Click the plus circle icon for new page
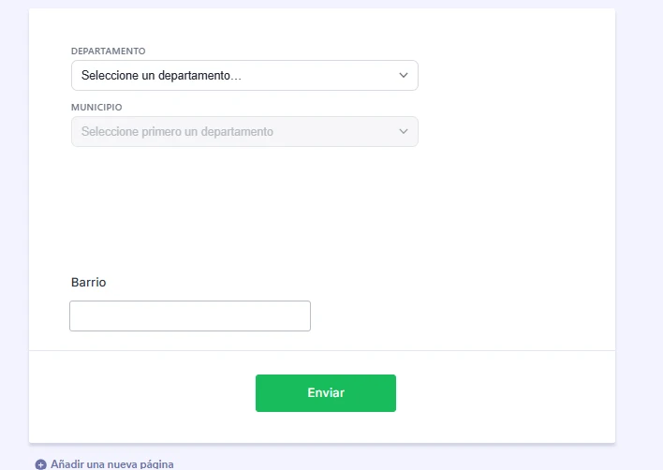Image resolution: width=663 pixels, height=470 pixels. [40, 464]
